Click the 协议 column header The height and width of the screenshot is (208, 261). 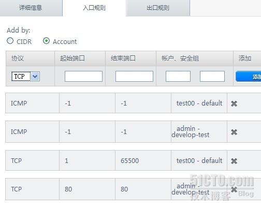point(30,58)
